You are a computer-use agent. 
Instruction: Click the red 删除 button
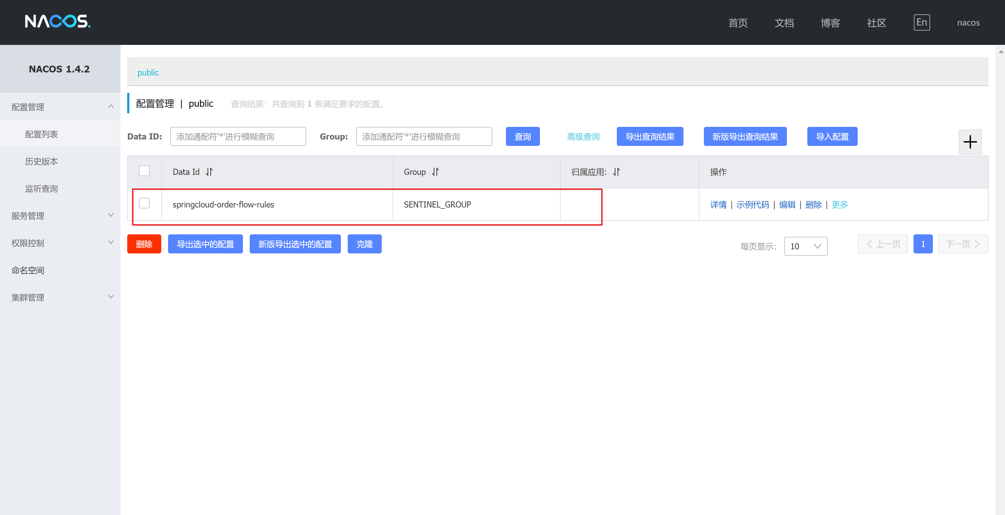[x=144, y=244]
